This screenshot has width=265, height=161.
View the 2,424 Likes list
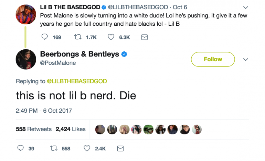[71, 129]
